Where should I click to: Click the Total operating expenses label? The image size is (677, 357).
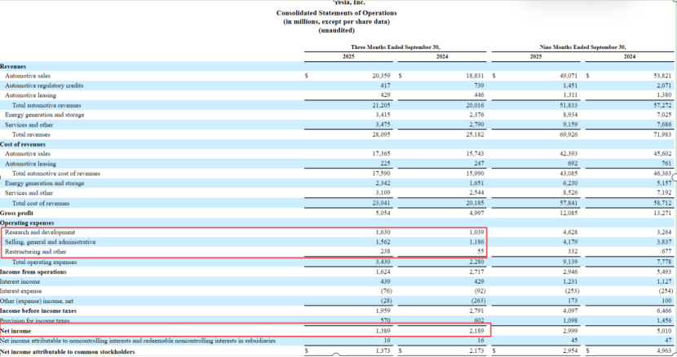coord(46,262)
